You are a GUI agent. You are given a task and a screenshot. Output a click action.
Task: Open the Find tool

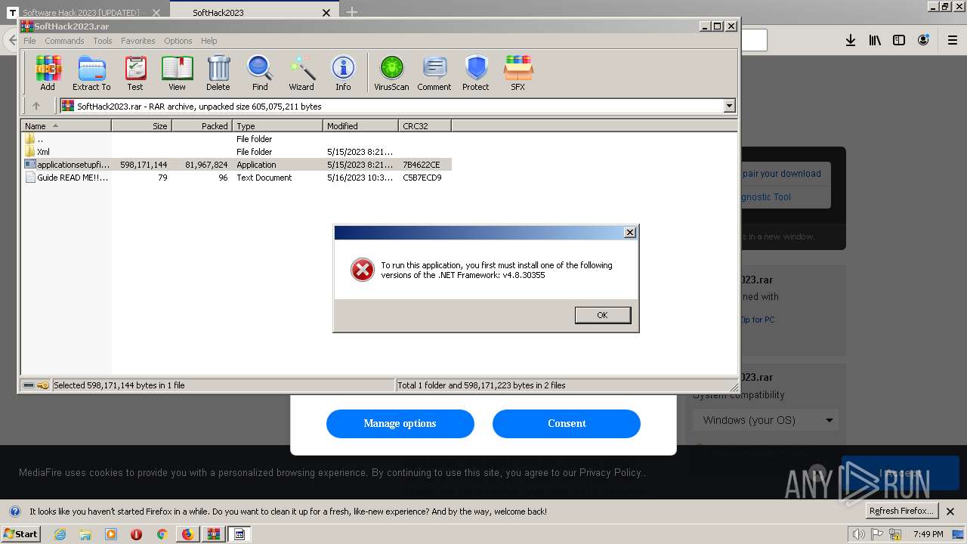pyautogui.click(x=260, y=73)
